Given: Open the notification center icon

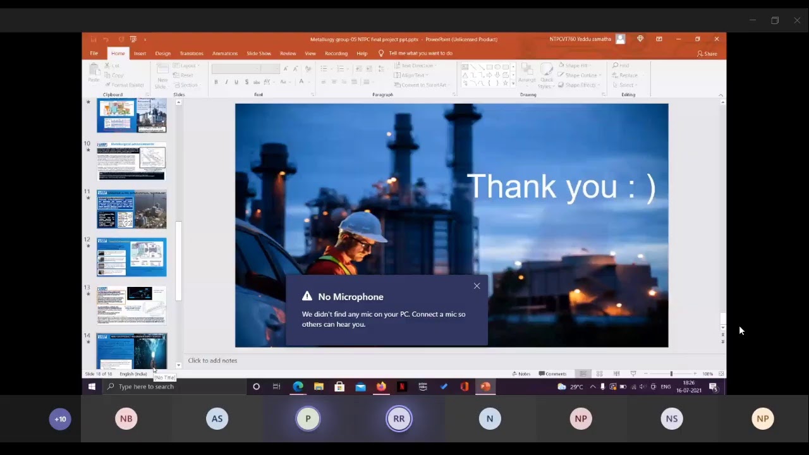Looking at the screenshot, I should point(713,387).
